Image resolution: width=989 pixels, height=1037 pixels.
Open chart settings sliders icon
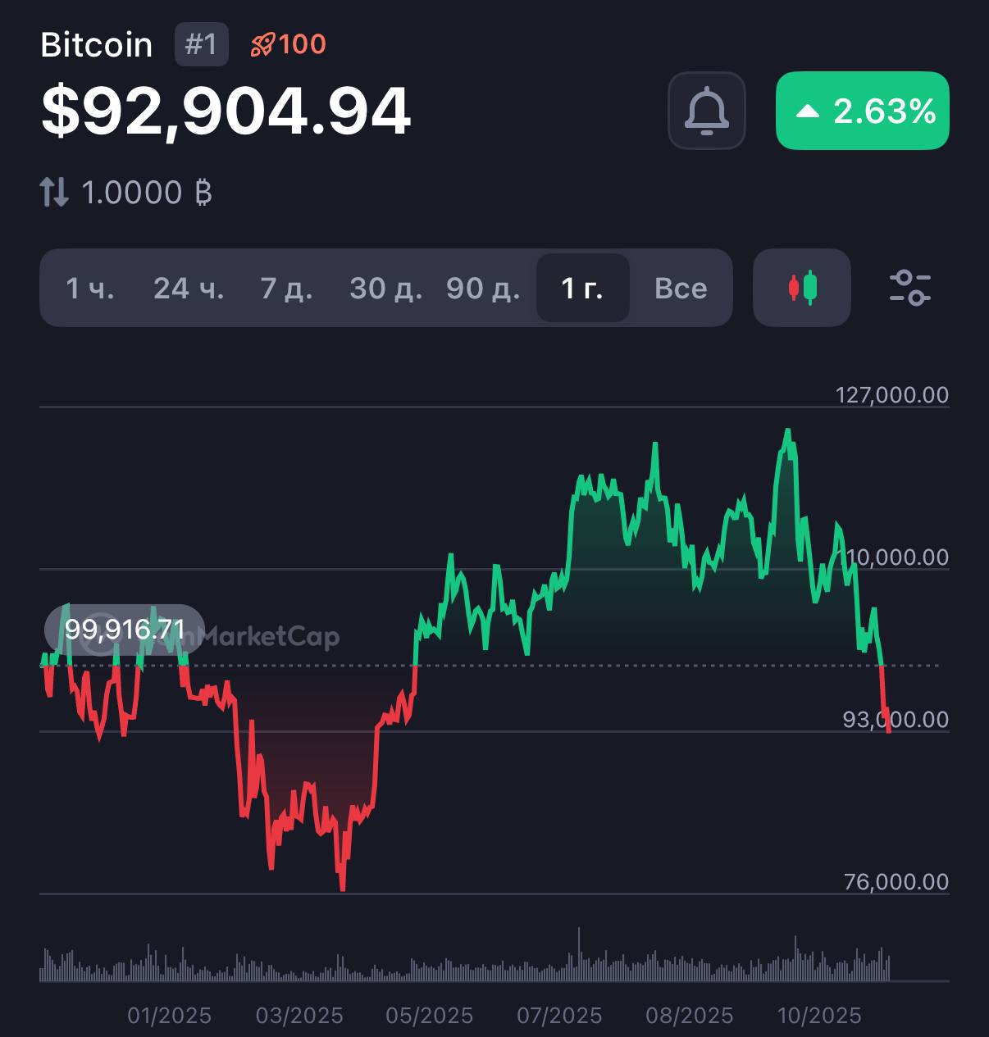click(x=909, y=288)
